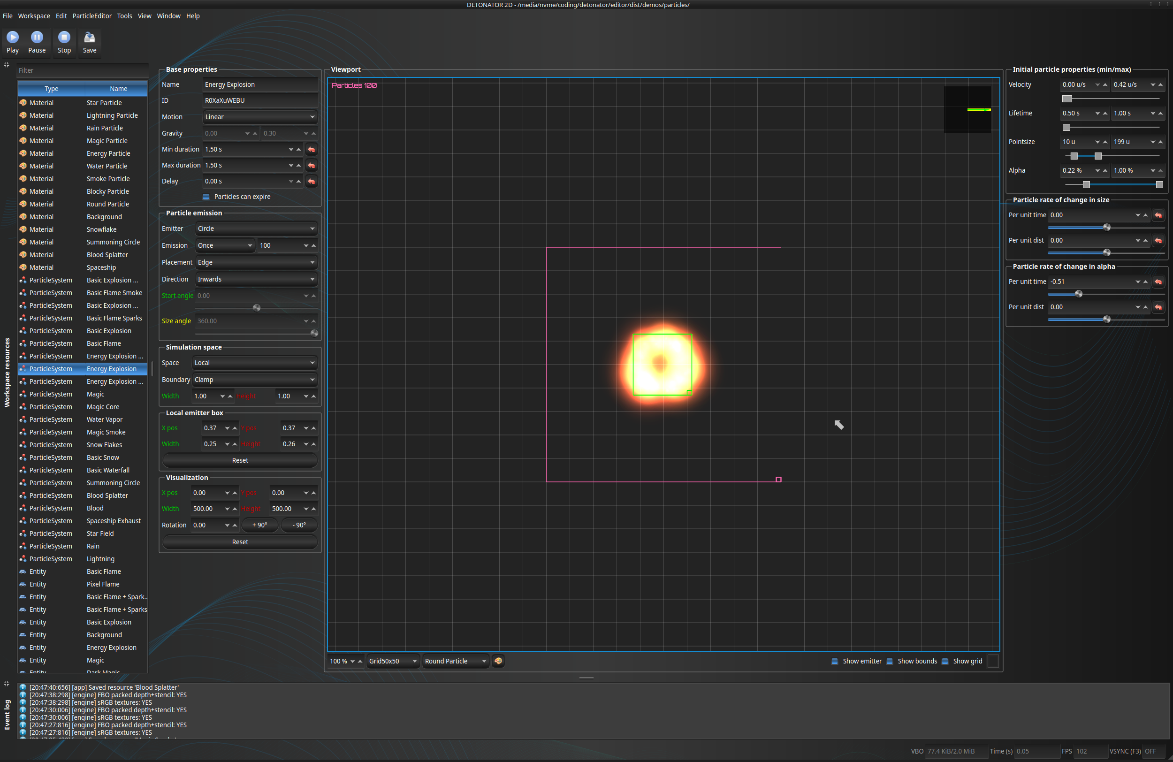Select the Save button in toolbar
Image resolution: width=1173 pixels, height=762 pixels.
click(89, 41)
